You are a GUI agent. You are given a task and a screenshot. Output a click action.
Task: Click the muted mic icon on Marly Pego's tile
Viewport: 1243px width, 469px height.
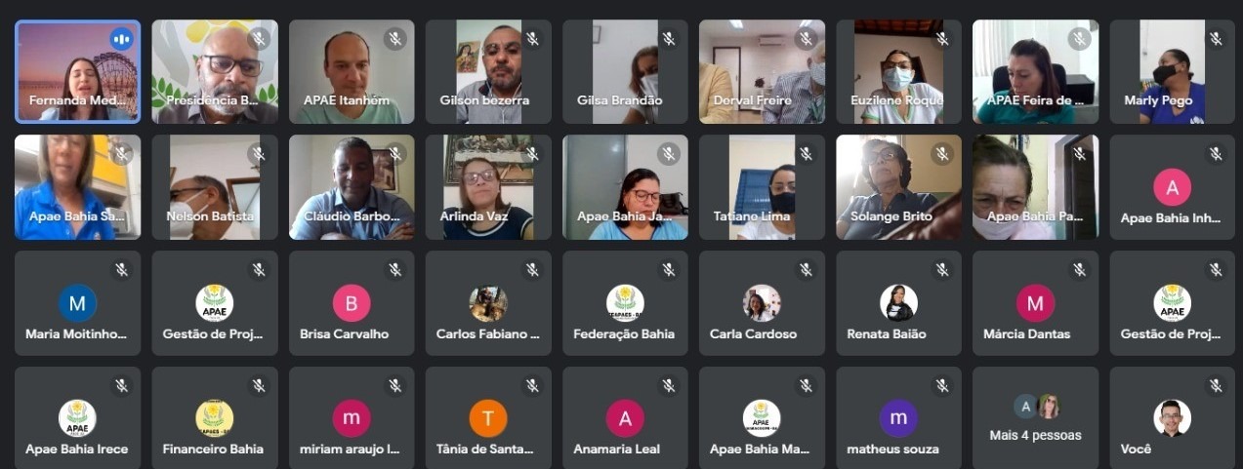(1216, 39)
